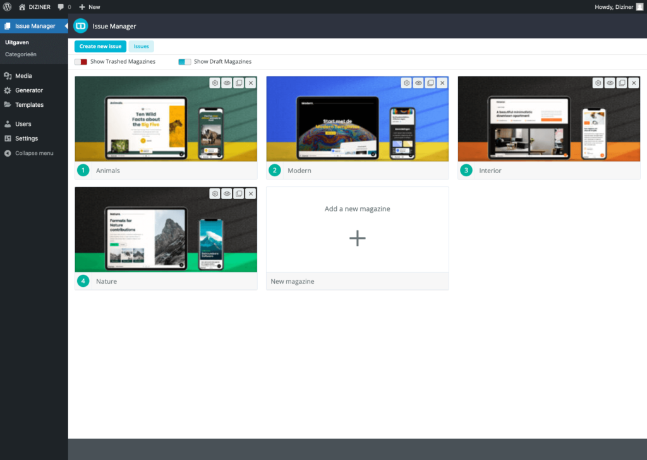Open the Templates sidebar menu

[29, 105]
